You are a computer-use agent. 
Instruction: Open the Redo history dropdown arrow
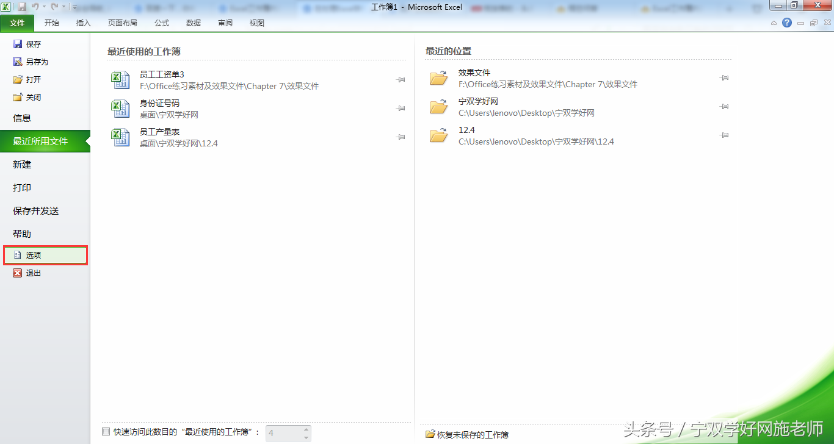63,7
